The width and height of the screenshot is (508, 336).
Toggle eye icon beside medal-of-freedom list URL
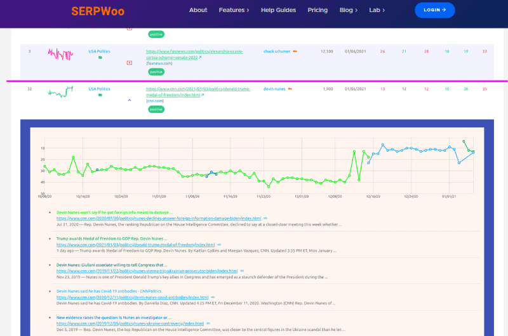click(x=219, y=245)
